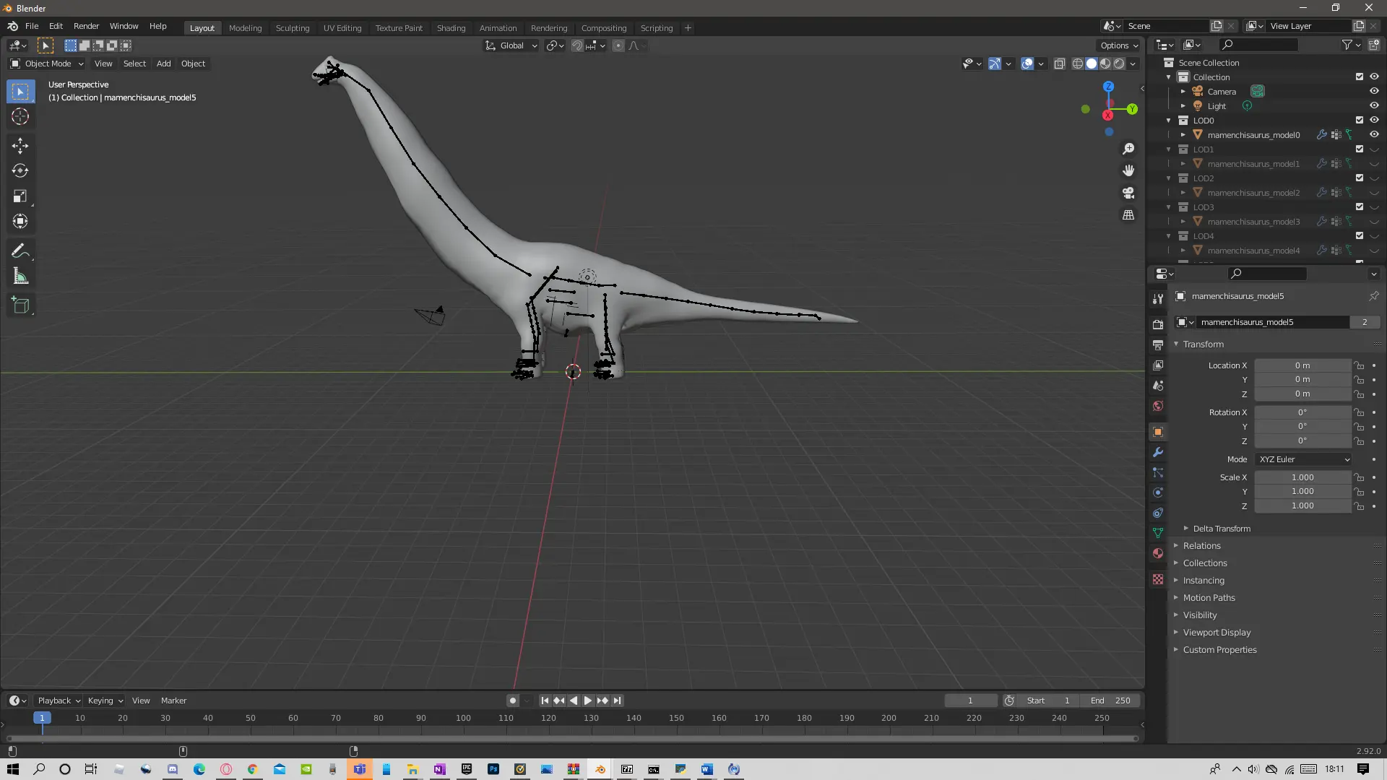The width and height of the screenshot is (1387, 780).
Task: Activate the Select Box tool
Action: click(20, 92)
